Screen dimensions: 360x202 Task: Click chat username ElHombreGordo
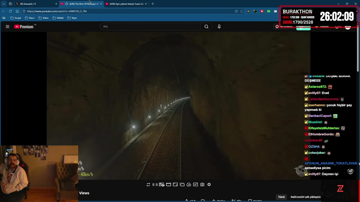pos(321,134)
